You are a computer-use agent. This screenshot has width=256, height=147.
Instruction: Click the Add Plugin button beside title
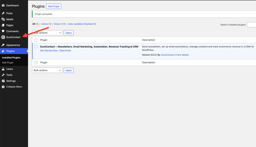(53, 6)
